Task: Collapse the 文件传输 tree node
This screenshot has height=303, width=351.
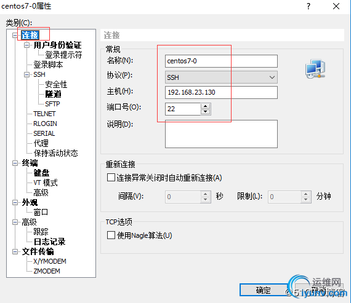Action: click(15, 251)
